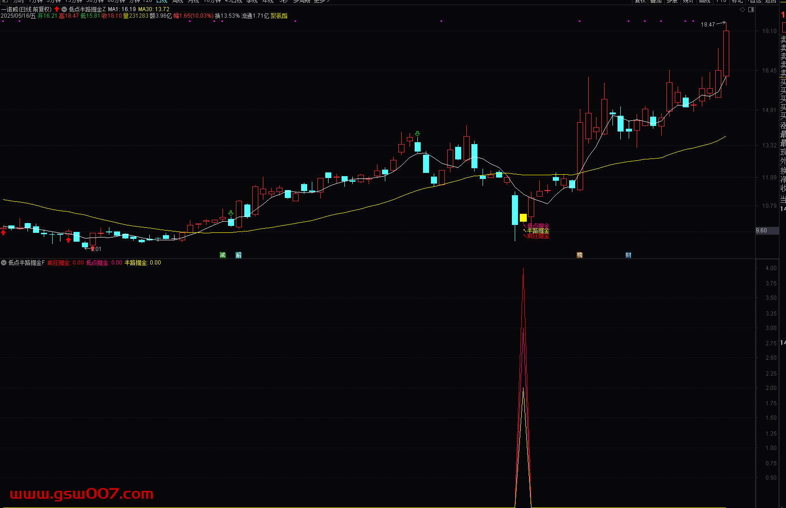Screen dimensions: 786x508
Task: Click the green down arrow above the peak candle
Action: pos(417,133)
